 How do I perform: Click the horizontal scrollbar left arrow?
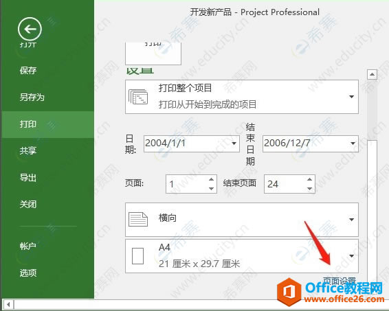point(8,304)
